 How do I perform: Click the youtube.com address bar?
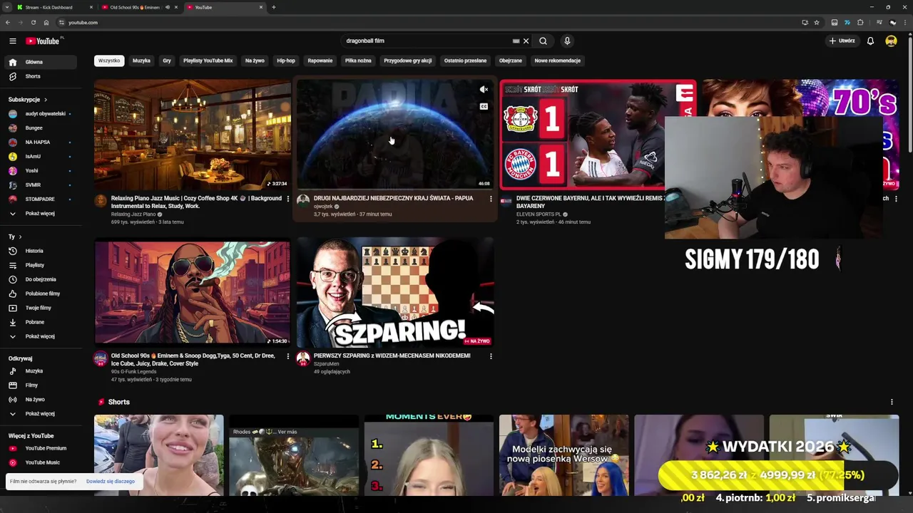(428, 23)
